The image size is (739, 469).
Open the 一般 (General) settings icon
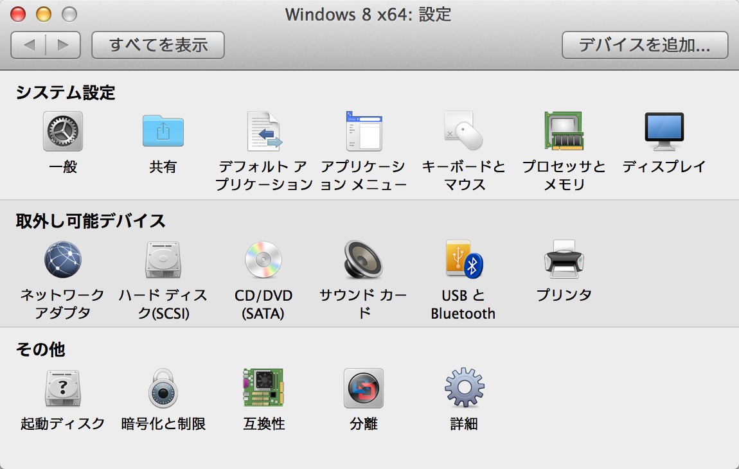coord(63,132)
